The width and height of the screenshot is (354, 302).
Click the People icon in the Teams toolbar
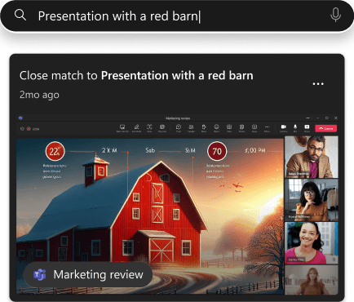[x=191, y=128]
